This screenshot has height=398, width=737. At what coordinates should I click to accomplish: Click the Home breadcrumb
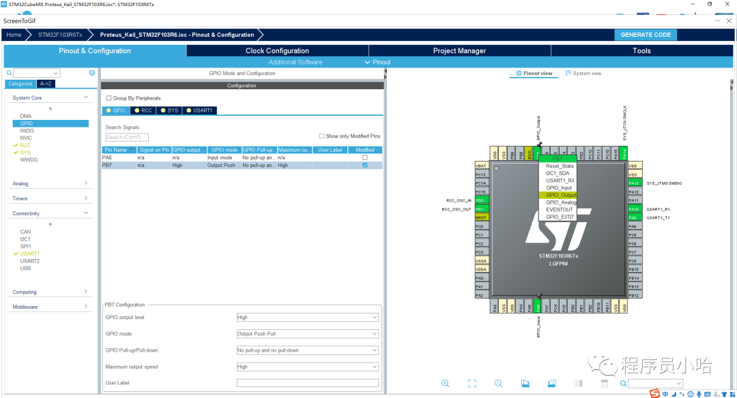coord(14,35)
